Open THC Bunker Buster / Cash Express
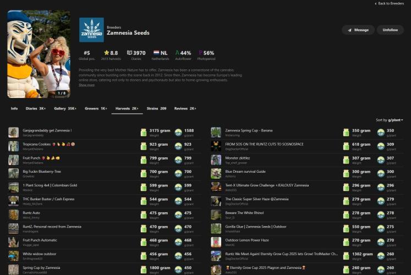 (48, 199)
